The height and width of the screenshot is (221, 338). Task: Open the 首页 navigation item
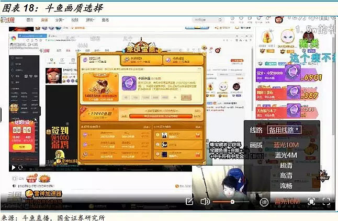30,20
